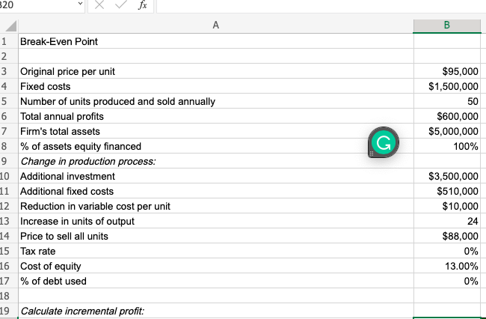
Task: Select column A header
Action: pos(215,25)
